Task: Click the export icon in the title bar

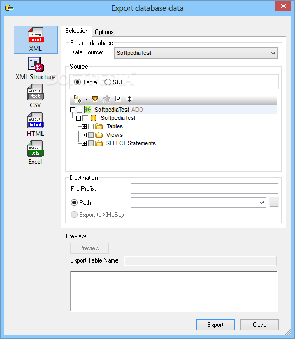Action: [9, 8]
